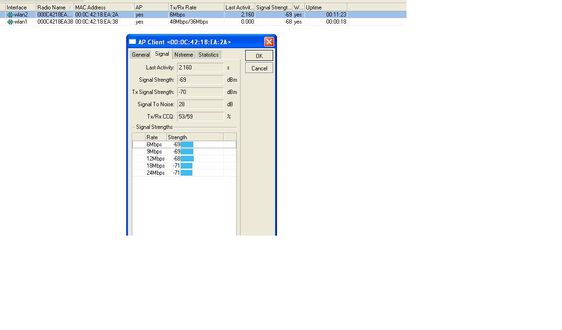Click the 00:11:23 uptime cell
The height and width of the screenshot is (330, 562).
pyautogui.click(x=336, y=15)
